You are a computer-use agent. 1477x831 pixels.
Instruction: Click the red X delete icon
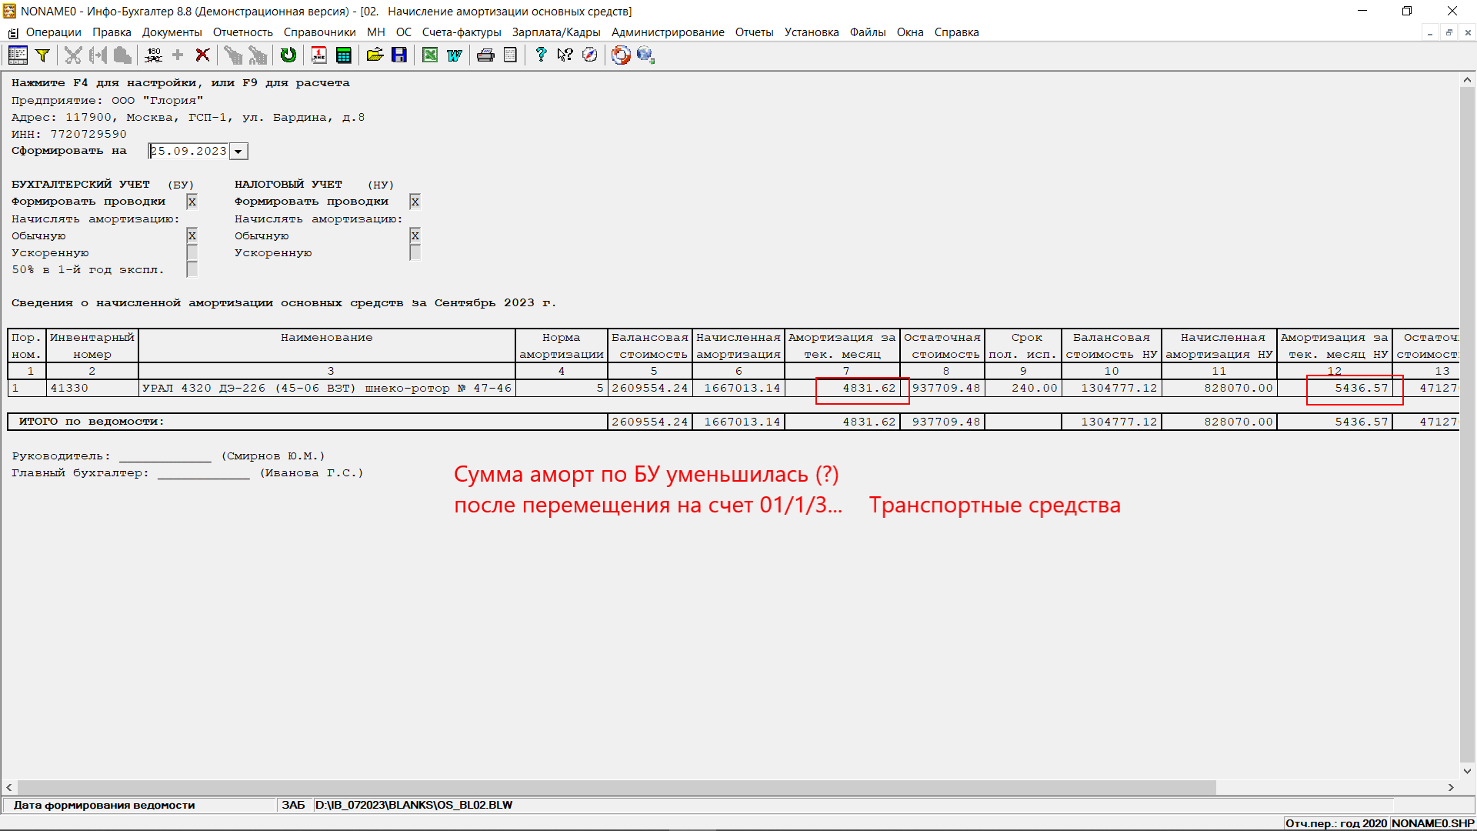click(x=202, y=55)
